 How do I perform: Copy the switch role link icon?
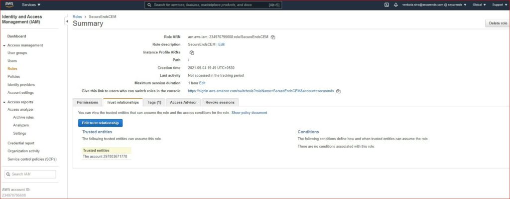pyautogui.click(x=338, y=91)
